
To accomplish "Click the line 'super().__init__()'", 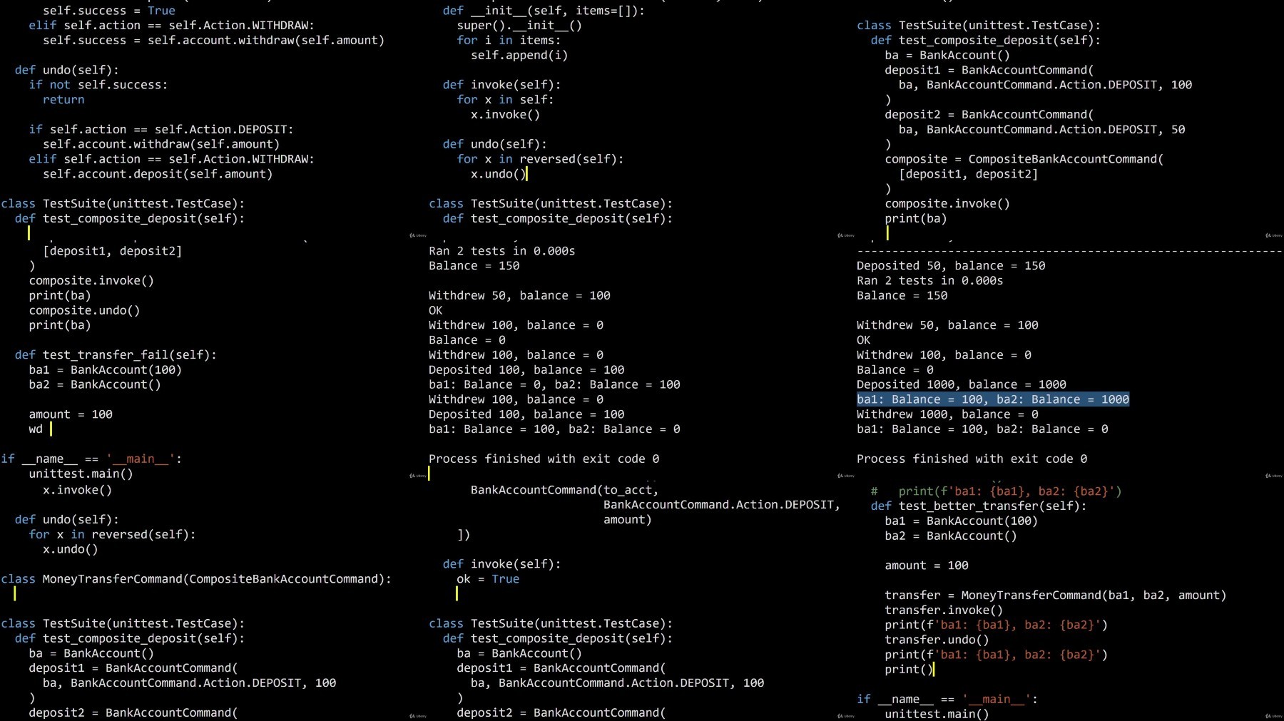I will (519, 26).
